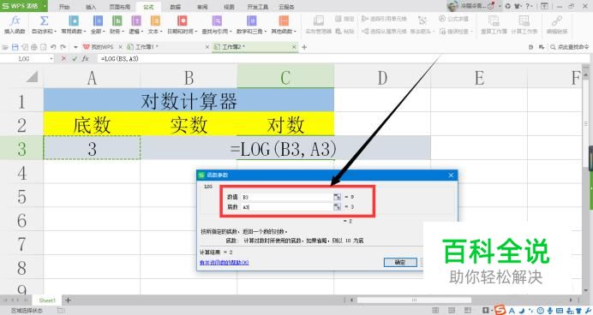Click the Insert Function fx ribbon icon
The width and height of the screenshot is (593, 315).
(15, 24)
